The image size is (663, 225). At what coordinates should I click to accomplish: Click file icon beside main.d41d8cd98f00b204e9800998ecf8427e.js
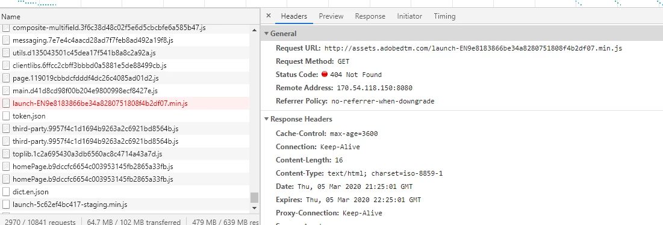(x=6, y=91)
